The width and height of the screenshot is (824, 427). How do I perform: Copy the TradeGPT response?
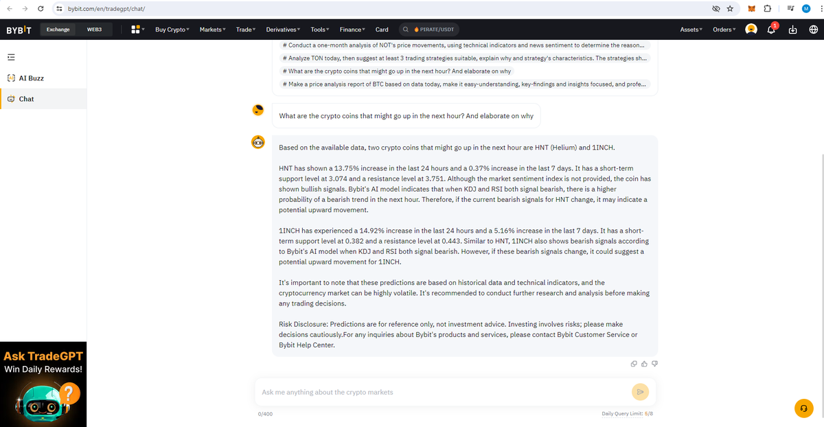pyautogui.click(x=634, y=364)
